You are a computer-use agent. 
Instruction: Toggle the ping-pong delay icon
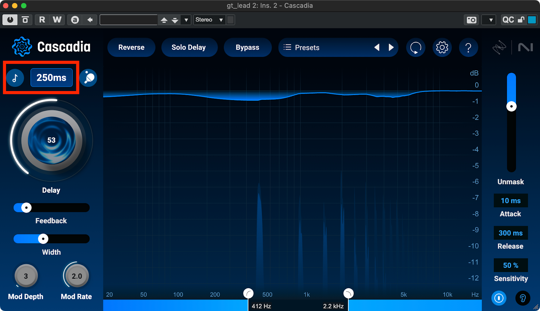tap(89, 78)
